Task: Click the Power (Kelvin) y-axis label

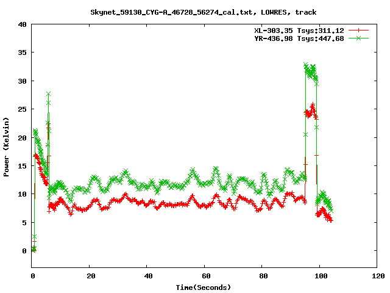Action: click(6, 147)
